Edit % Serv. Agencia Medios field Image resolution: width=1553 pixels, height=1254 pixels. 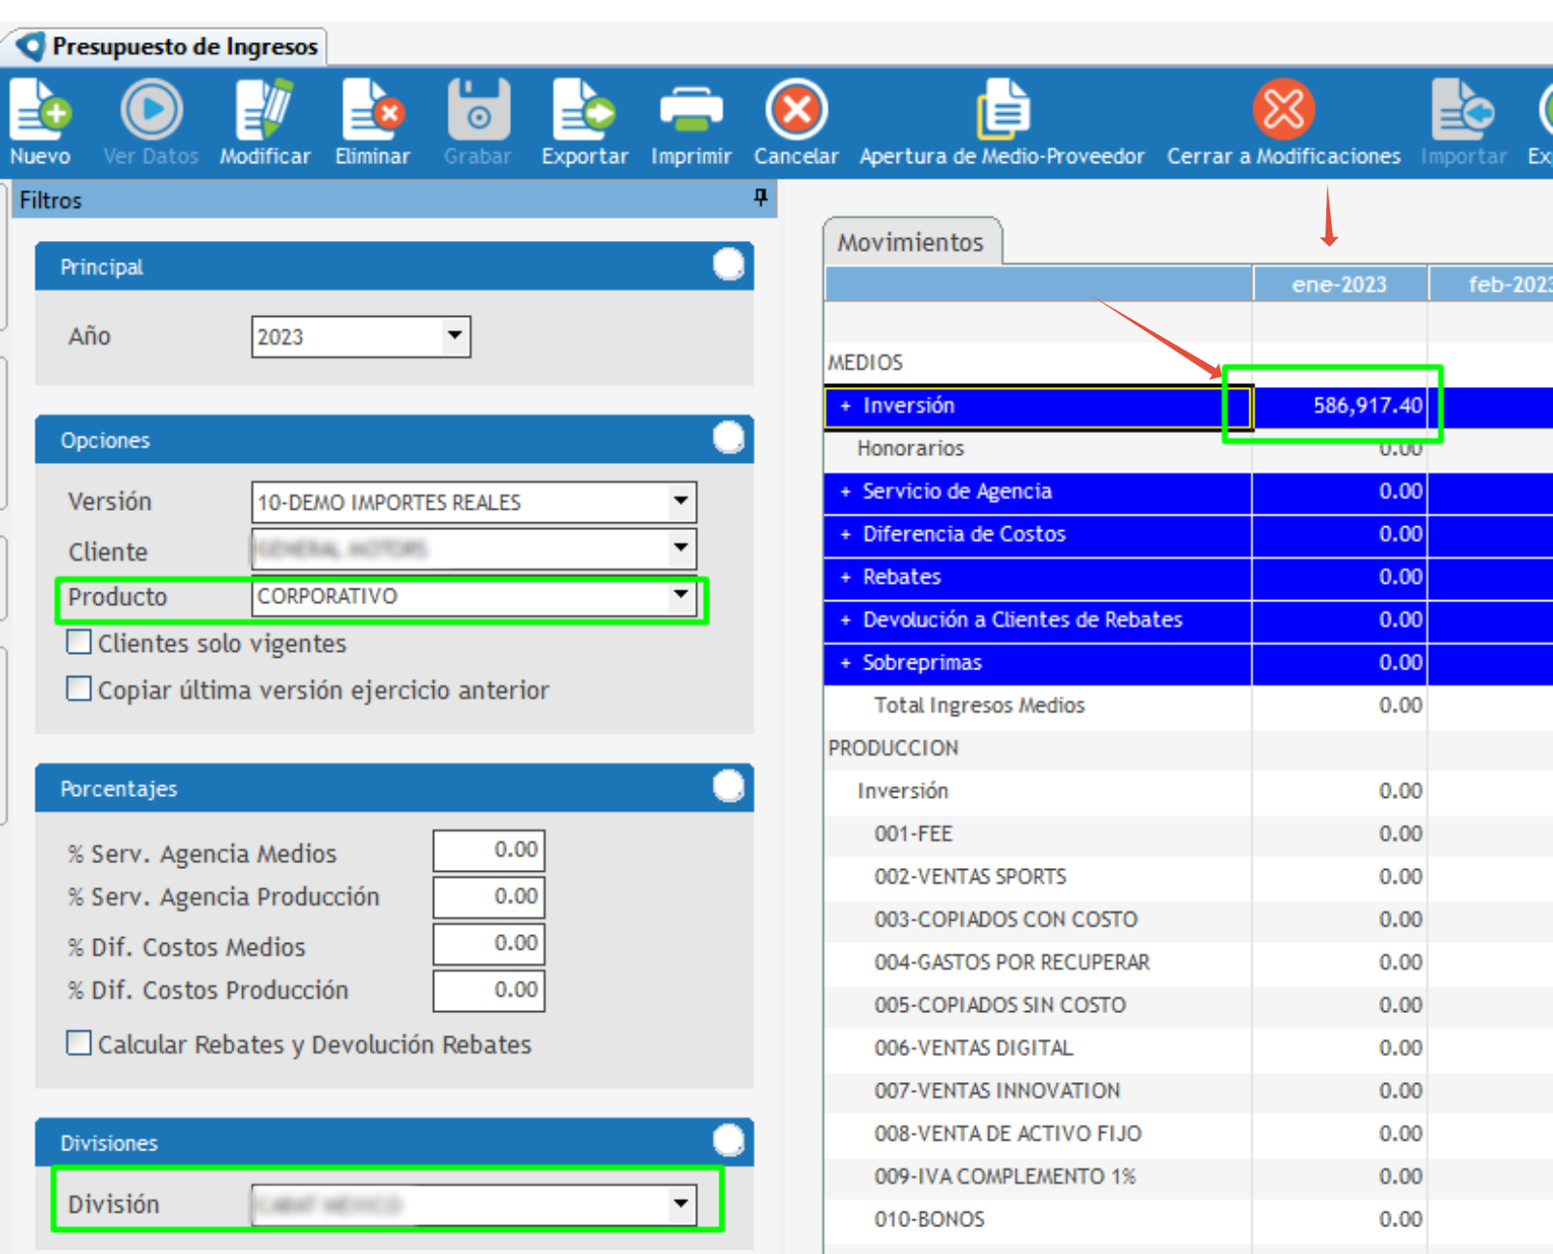489,850
